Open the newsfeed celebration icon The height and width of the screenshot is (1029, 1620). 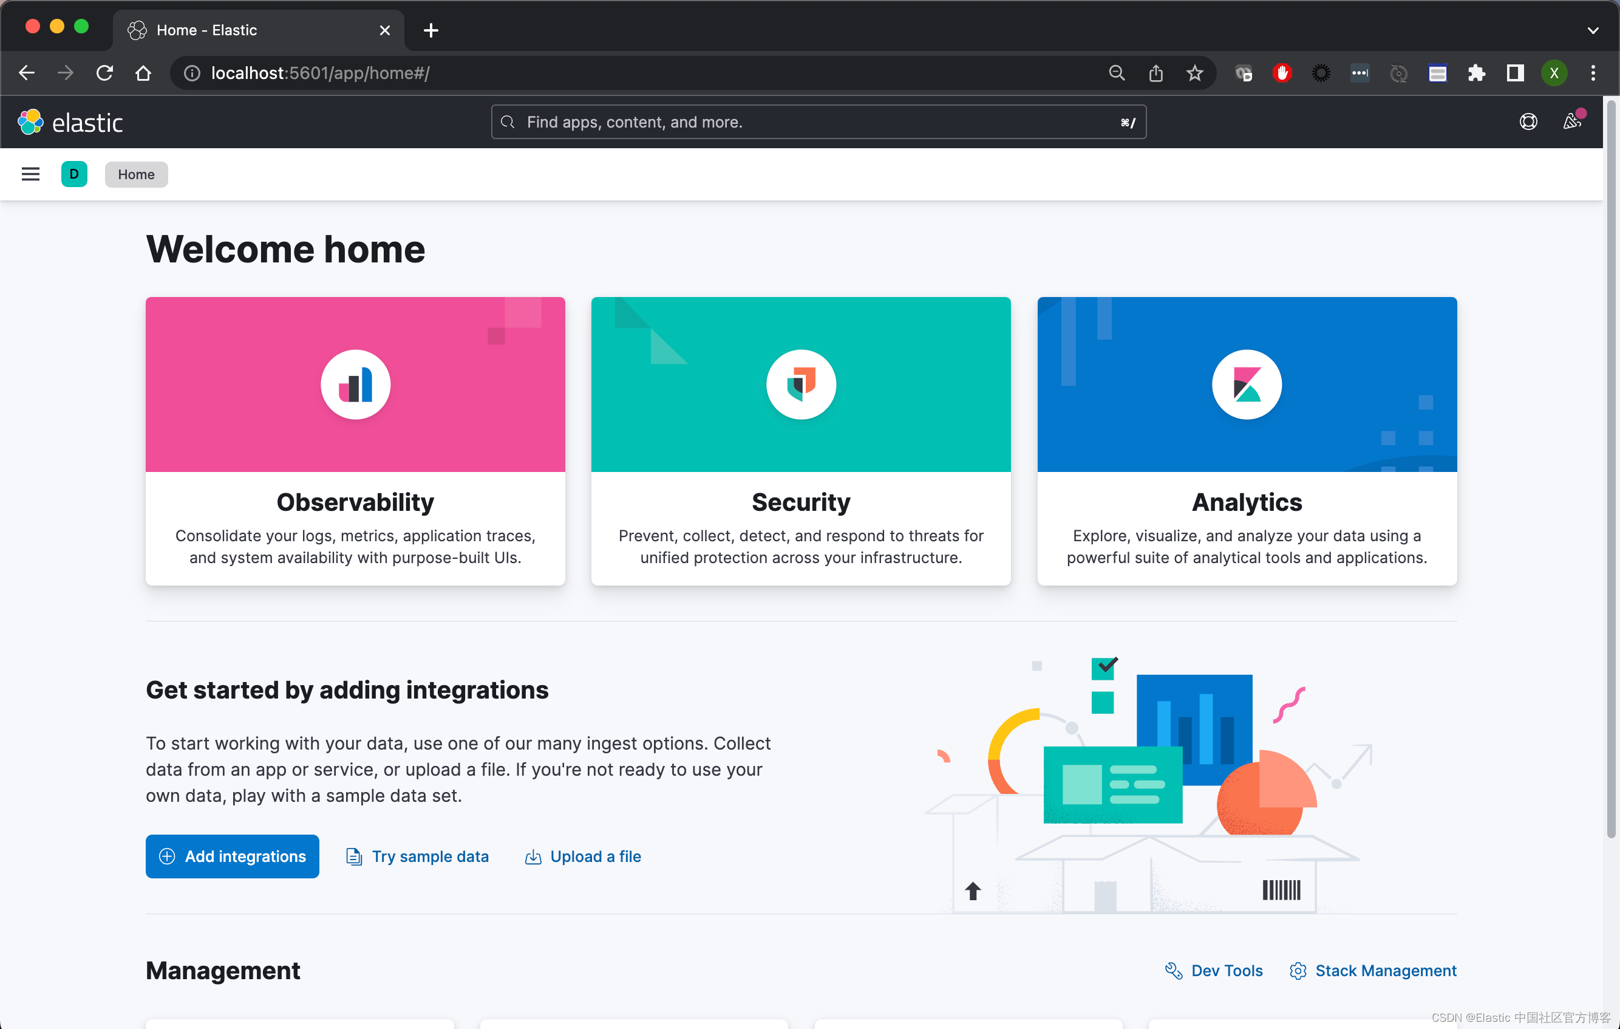(x=1571, y=122)
